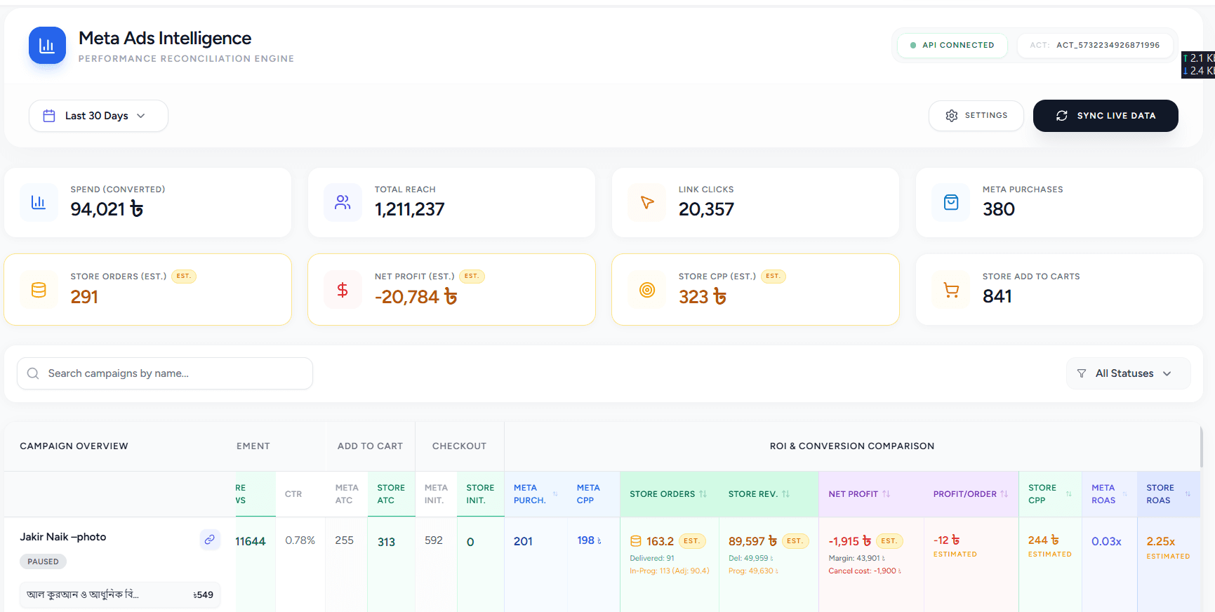Image resolution: width=1215 pixels, height=612 pixels.
Task: Click the filter funnel icon
Action: [1082, 373]
